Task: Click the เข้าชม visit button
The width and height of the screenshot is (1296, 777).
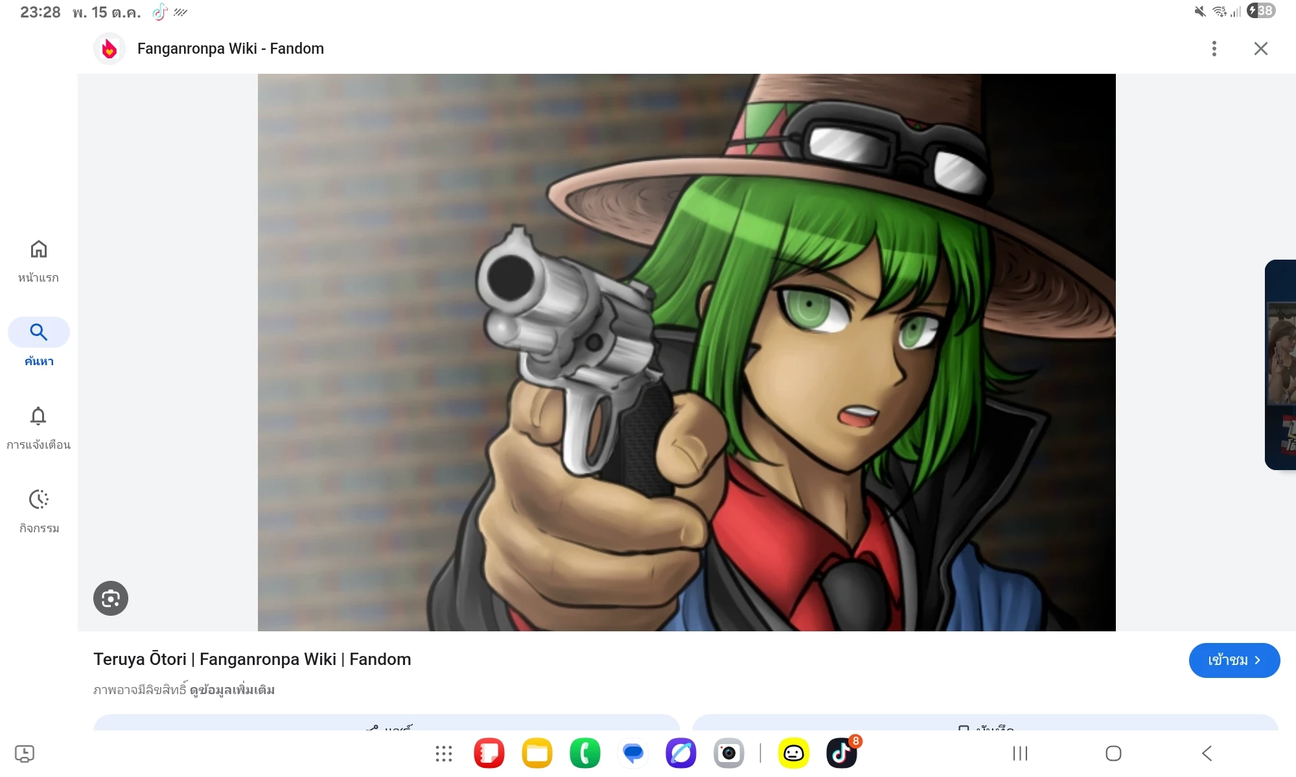Action: pyautogui.click(x=1234, y=660)
